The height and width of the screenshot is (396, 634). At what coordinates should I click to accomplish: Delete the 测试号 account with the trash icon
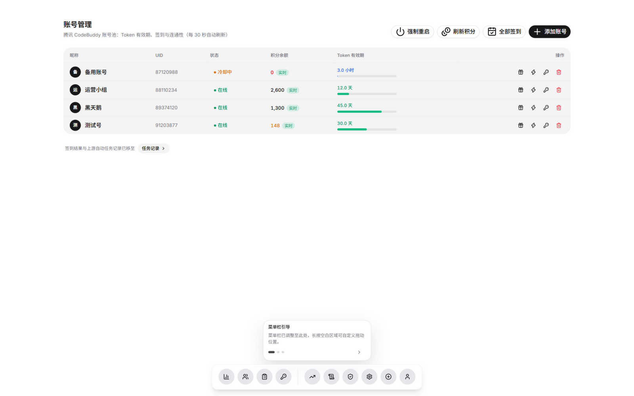(x=559, y=126)
